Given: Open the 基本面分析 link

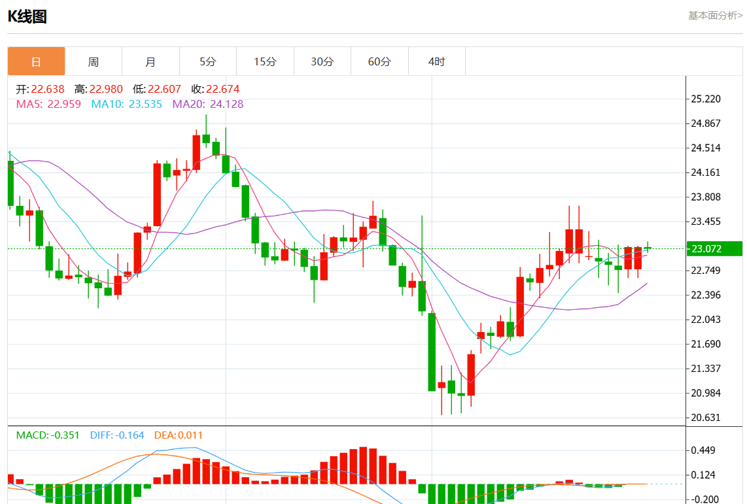Looking at the screenshot, I should pos(715,16).
